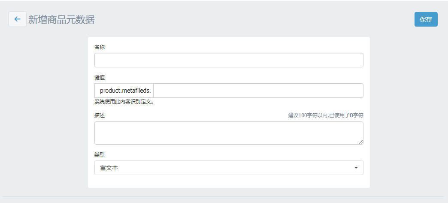Image resolution: width=448 pixels, height=203 pixels.
Task: Go back using the arrow button
Action: [18, 19]
